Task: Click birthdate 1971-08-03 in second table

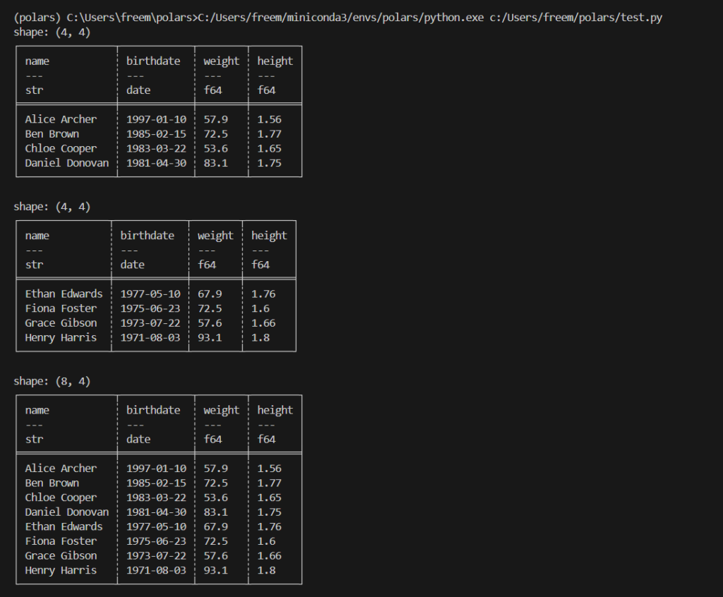Action: point(150,338)
